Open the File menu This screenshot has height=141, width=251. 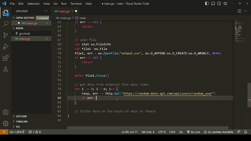(x=12, y=4)
